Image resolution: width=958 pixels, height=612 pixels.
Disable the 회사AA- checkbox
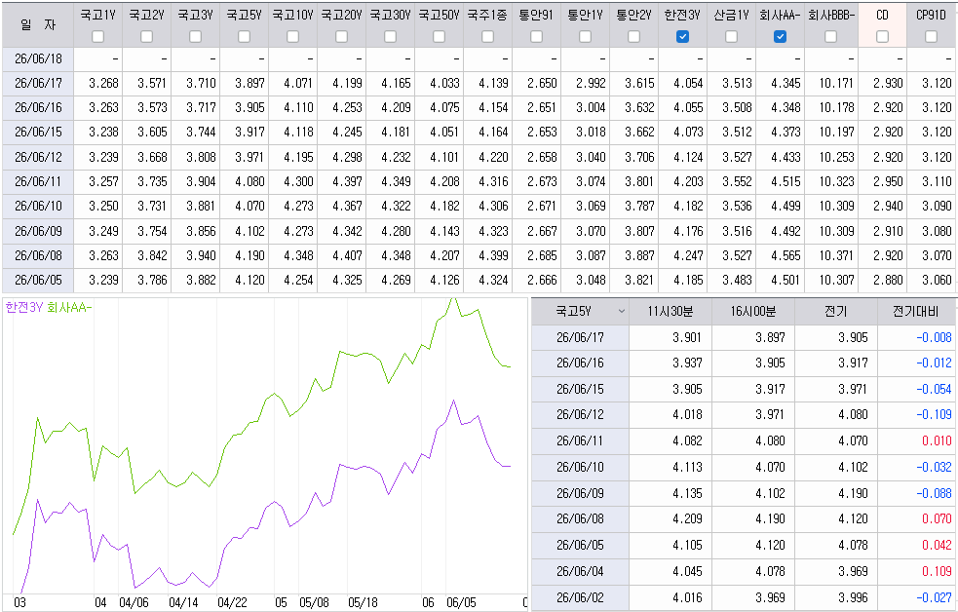coord(781,37)
